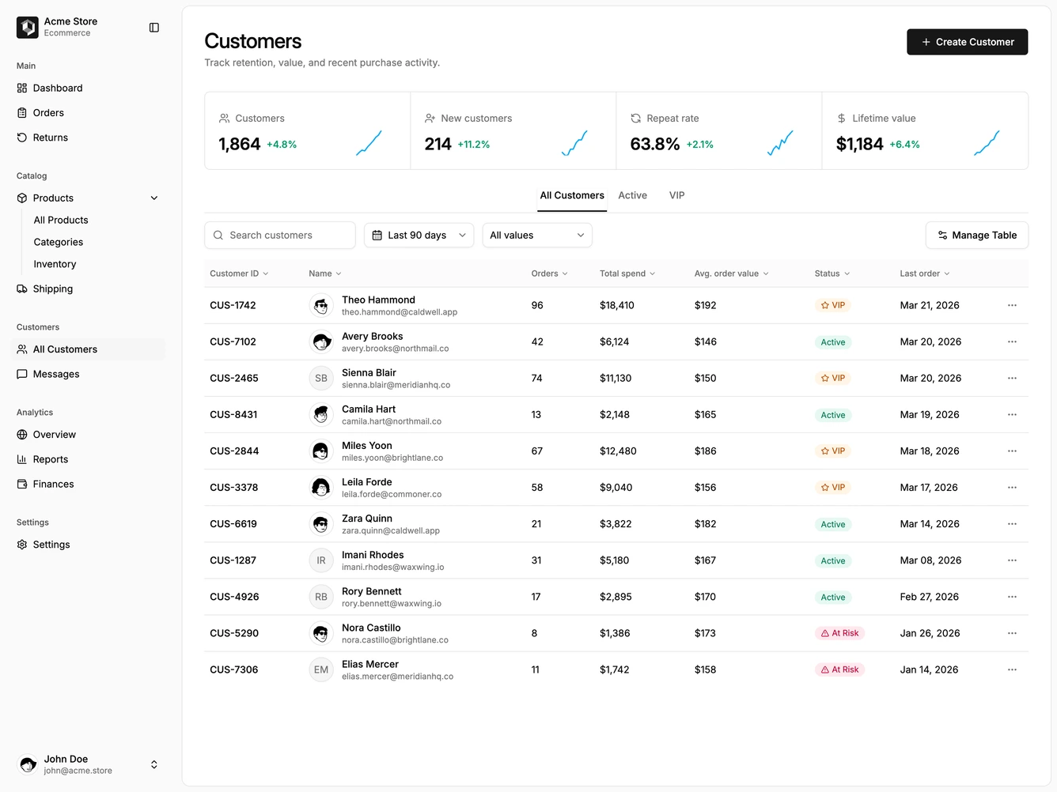
Task: Sort by the Name column
Action: click(x=325, y=273)
